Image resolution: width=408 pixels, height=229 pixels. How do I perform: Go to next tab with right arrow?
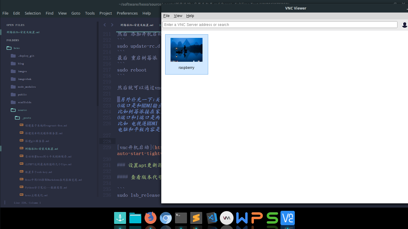point(112,25)
